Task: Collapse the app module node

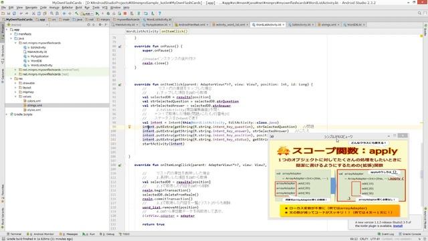Action: (x=7, y=29)
